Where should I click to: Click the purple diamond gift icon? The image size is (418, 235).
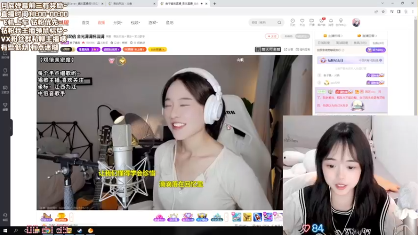[188, 217]
